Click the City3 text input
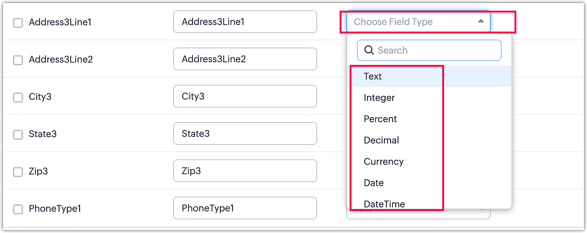The height and width of the screenshot is (233, 587). [245, 96]
